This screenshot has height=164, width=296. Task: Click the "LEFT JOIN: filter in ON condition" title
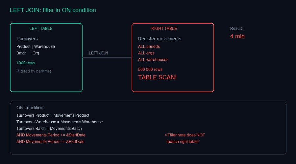coord(53,10)
